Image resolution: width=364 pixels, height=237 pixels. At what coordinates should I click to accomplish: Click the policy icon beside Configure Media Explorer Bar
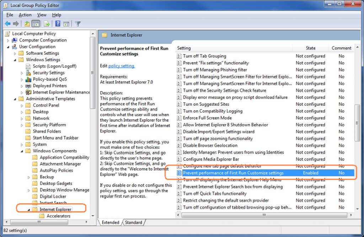179,159
